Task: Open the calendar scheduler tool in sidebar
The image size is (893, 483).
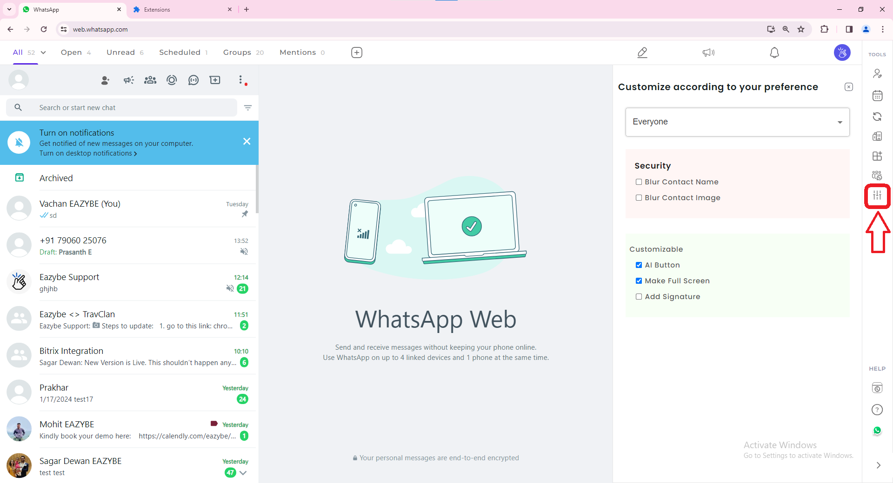Action: click(x=877, y=96)
